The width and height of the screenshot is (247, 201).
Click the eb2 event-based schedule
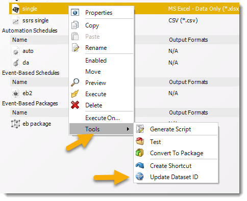(28, 93)
